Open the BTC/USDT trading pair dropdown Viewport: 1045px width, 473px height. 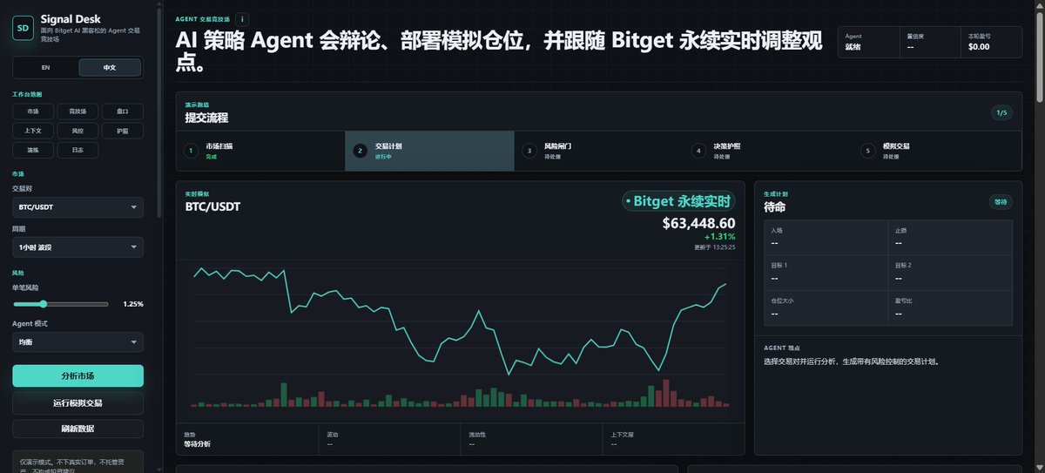click(x=78, y=207)
